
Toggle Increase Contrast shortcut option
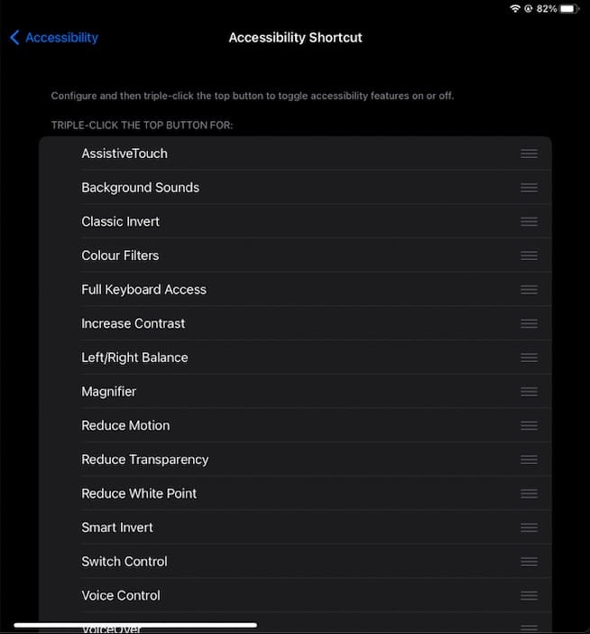[133, 323]
